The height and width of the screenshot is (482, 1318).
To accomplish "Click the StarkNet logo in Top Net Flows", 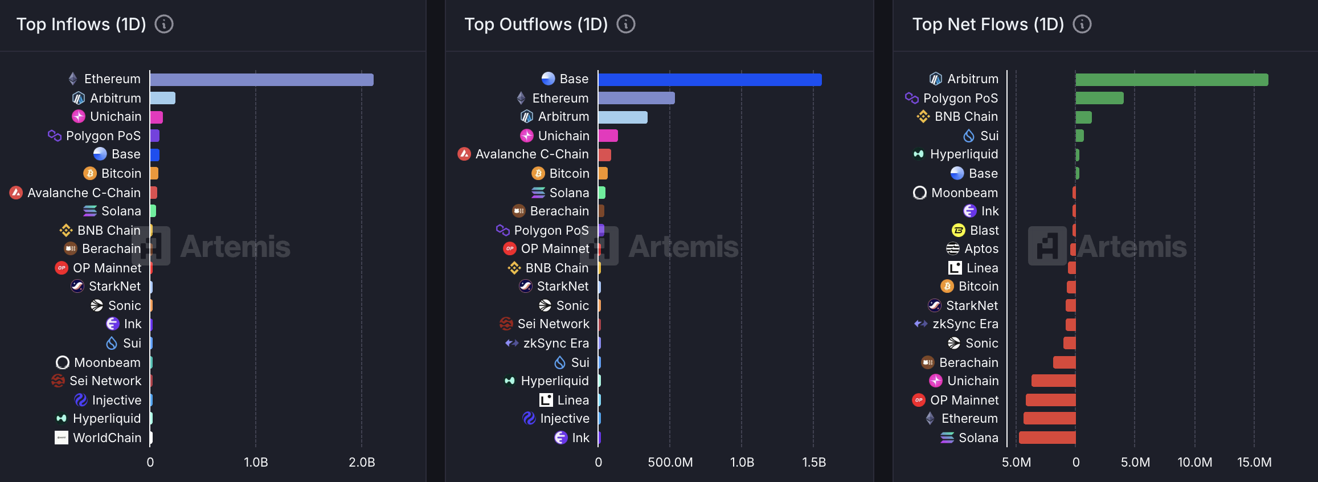I will (x=935, y=305).
